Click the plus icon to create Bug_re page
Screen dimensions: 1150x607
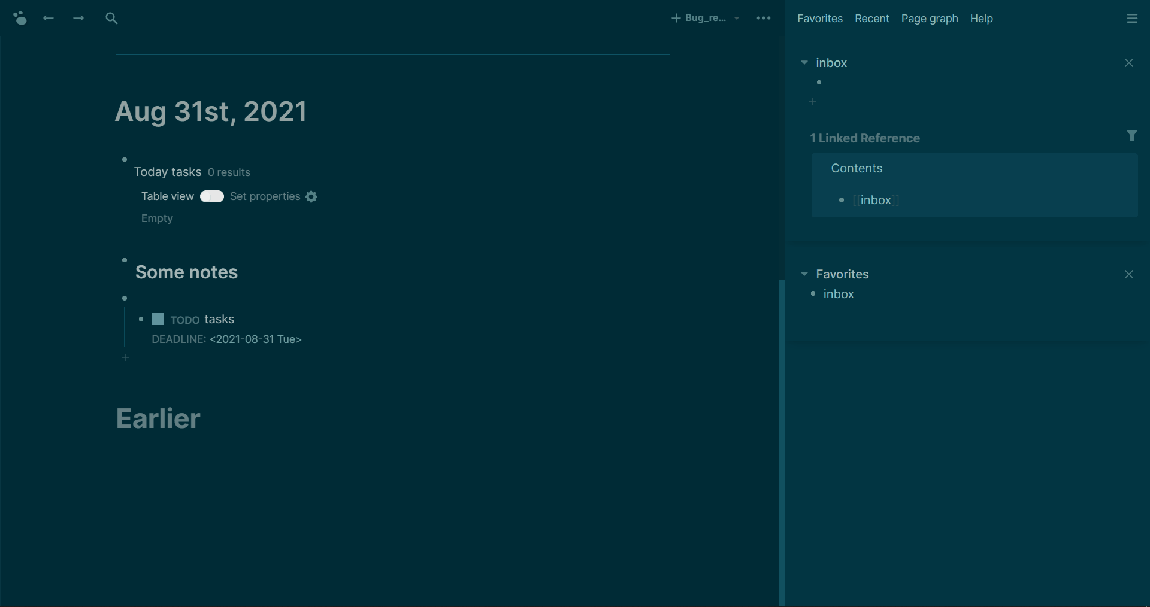click(676, 18)
